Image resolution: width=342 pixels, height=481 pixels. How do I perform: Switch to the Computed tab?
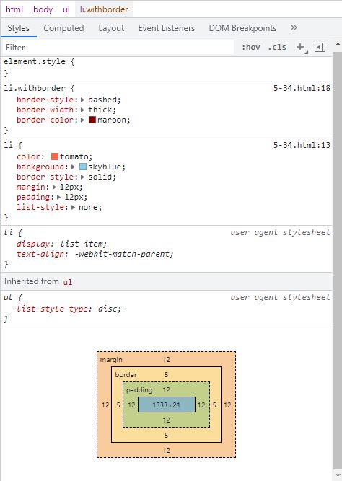pyautogui.click(x=63, y=28)
